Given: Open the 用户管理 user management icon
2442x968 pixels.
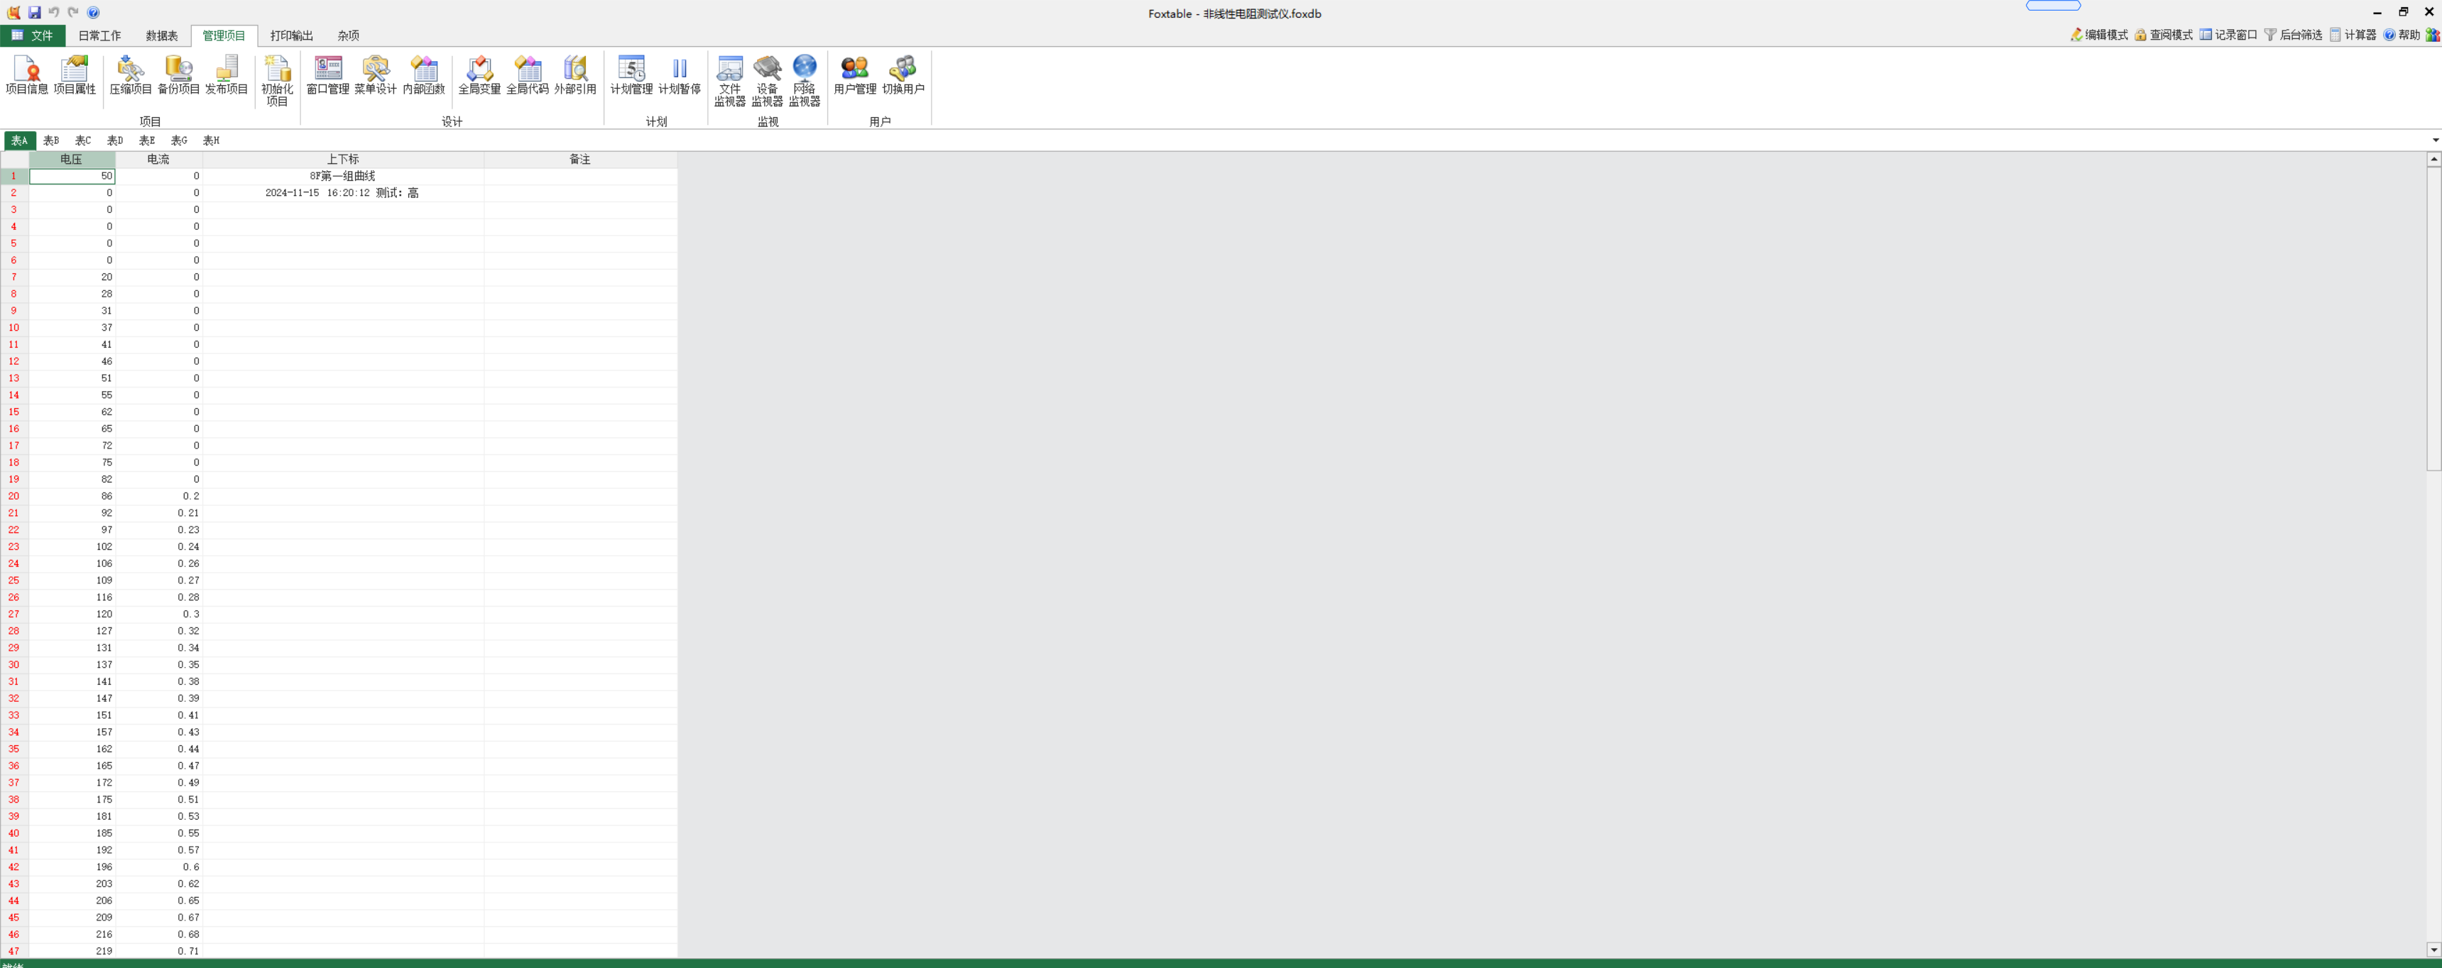Looking at the screenshot, I should click(854, 75).
